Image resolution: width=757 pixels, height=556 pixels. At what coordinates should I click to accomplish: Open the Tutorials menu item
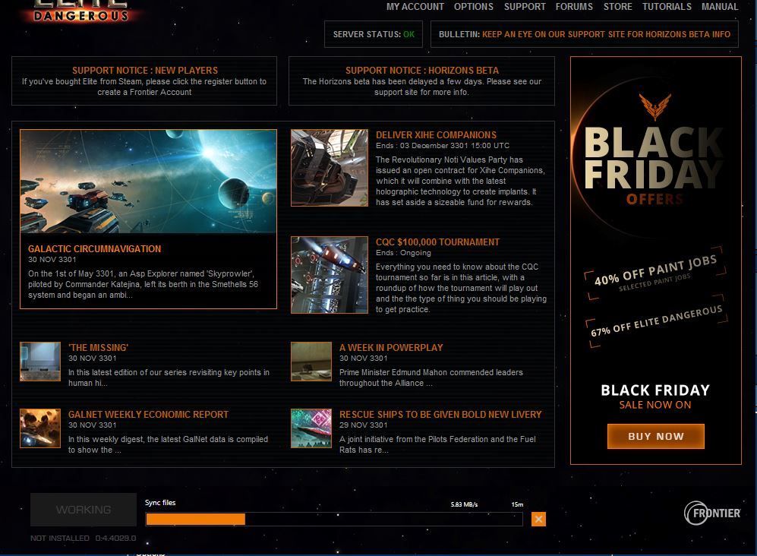coord(667,7)
